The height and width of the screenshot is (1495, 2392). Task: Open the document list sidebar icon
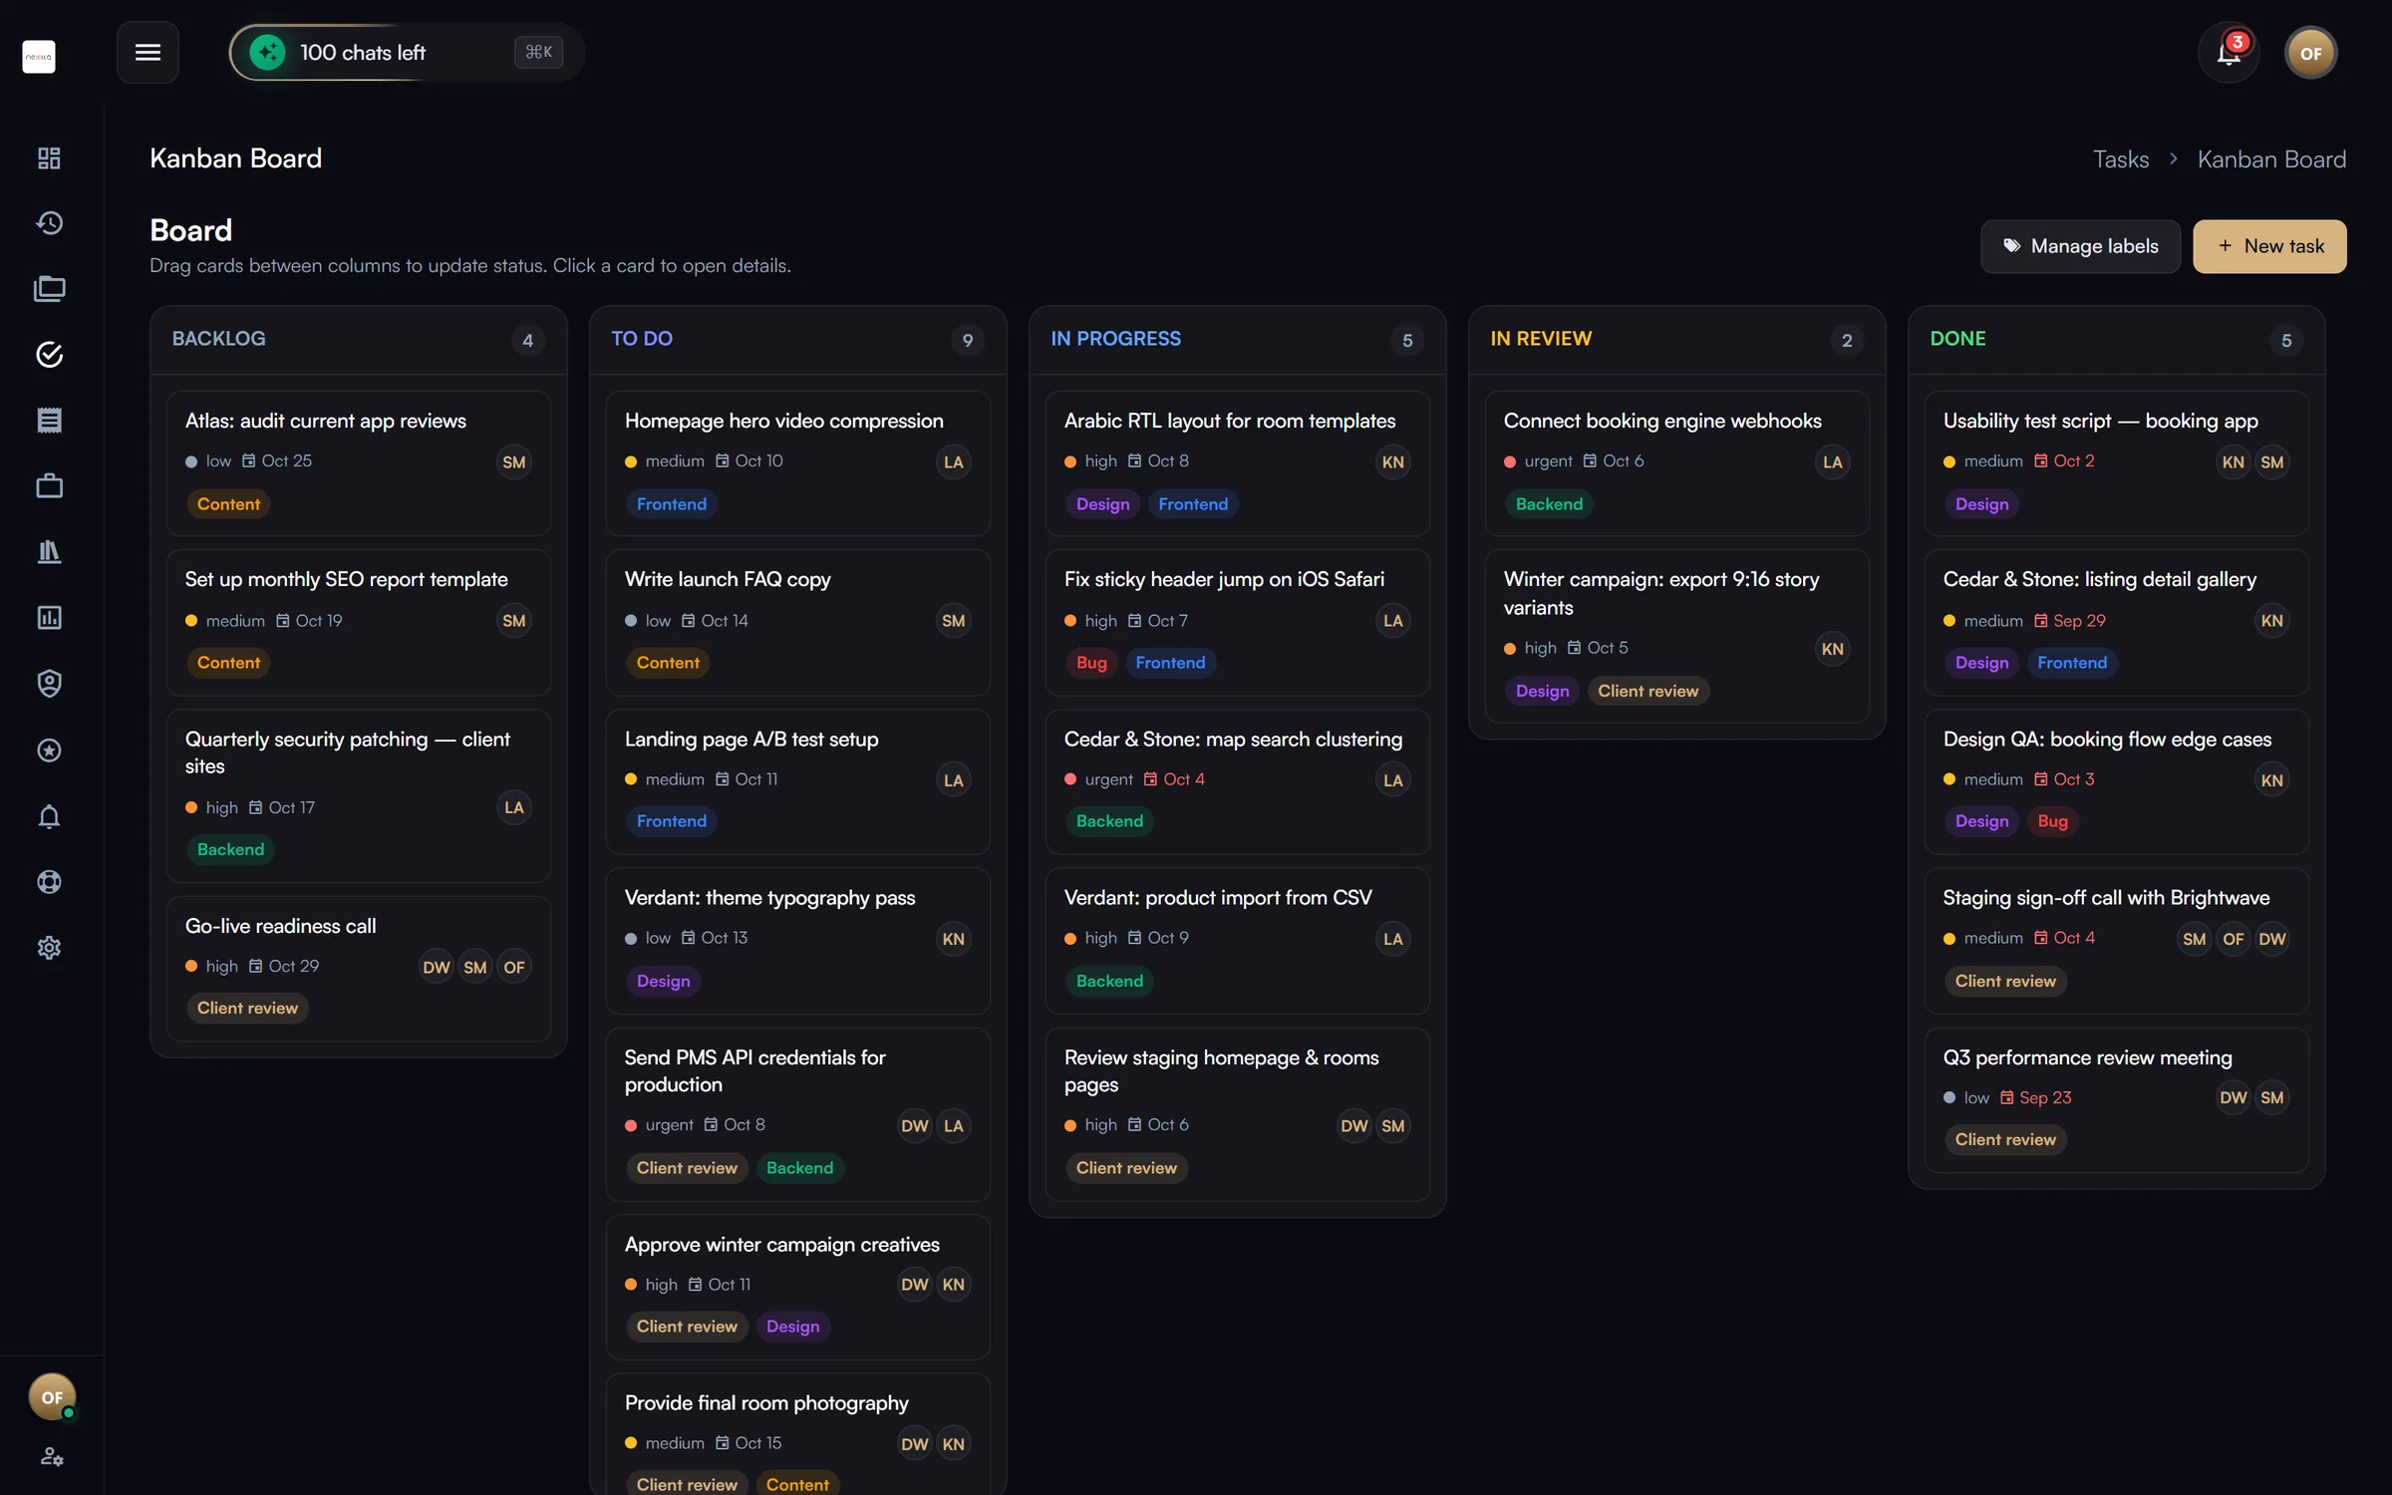tap(49, 420)
